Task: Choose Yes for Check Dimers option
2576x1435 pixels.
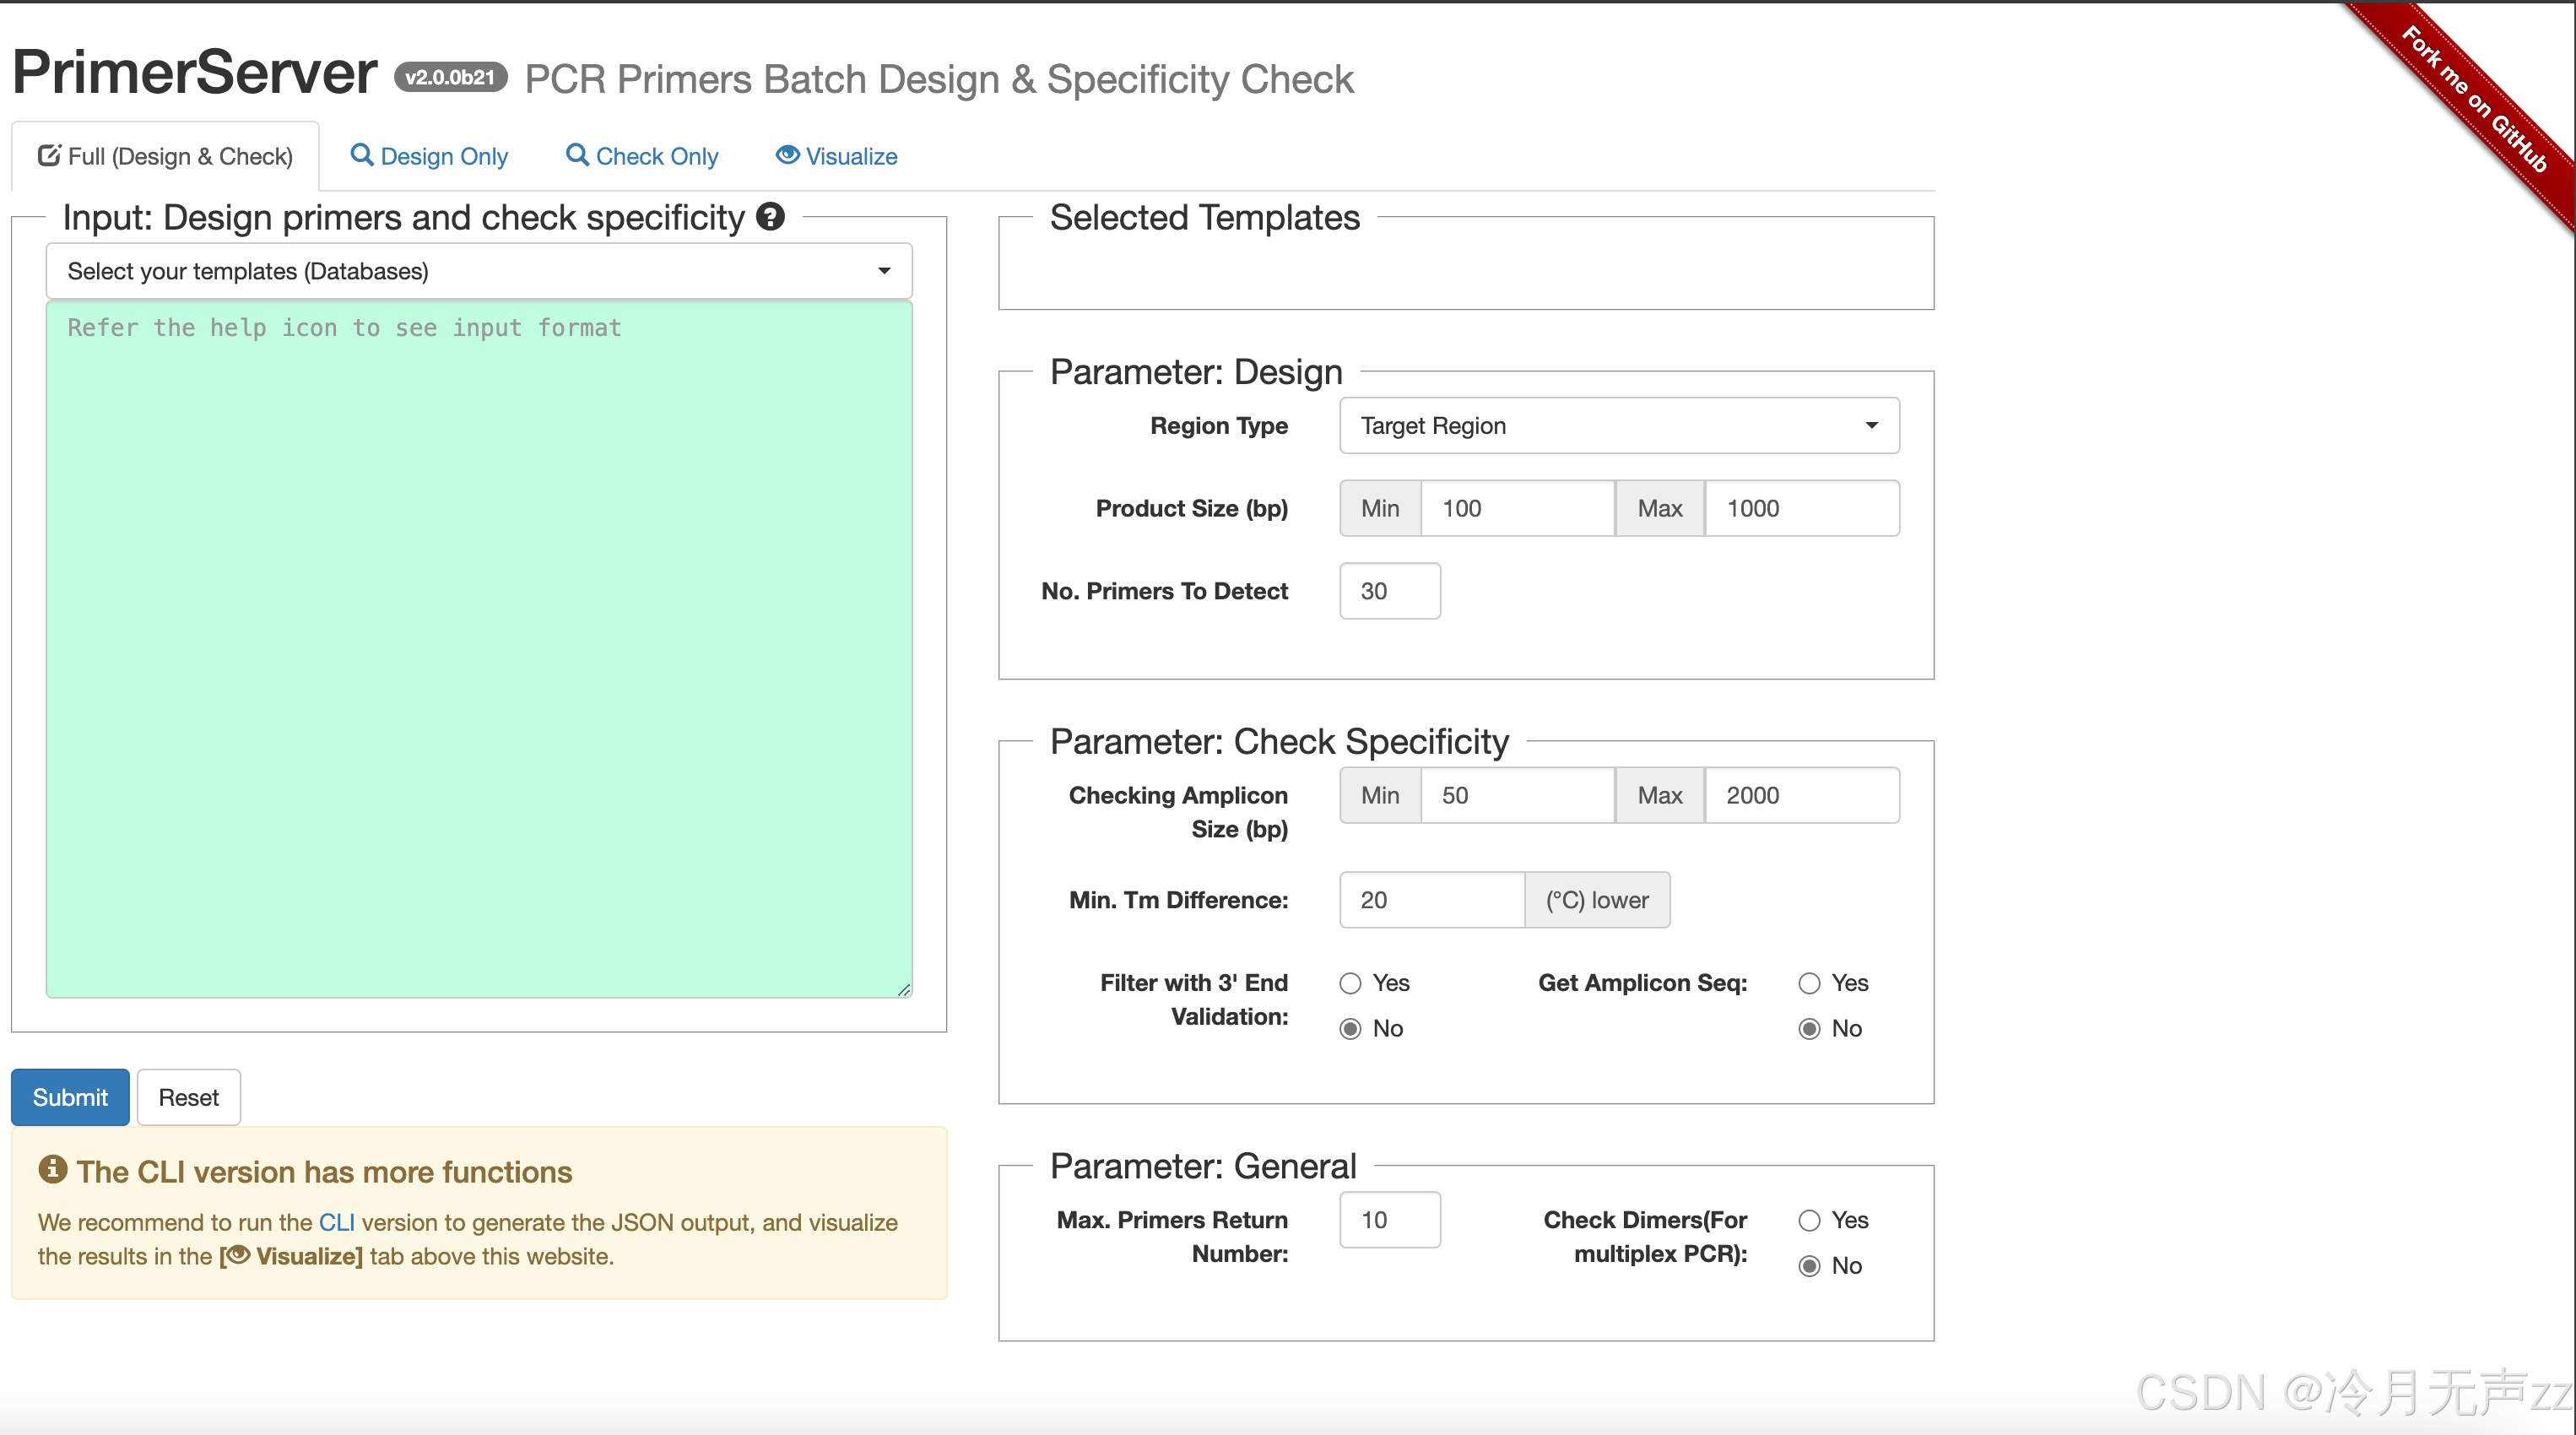Action: (x=1809, y=1220)
